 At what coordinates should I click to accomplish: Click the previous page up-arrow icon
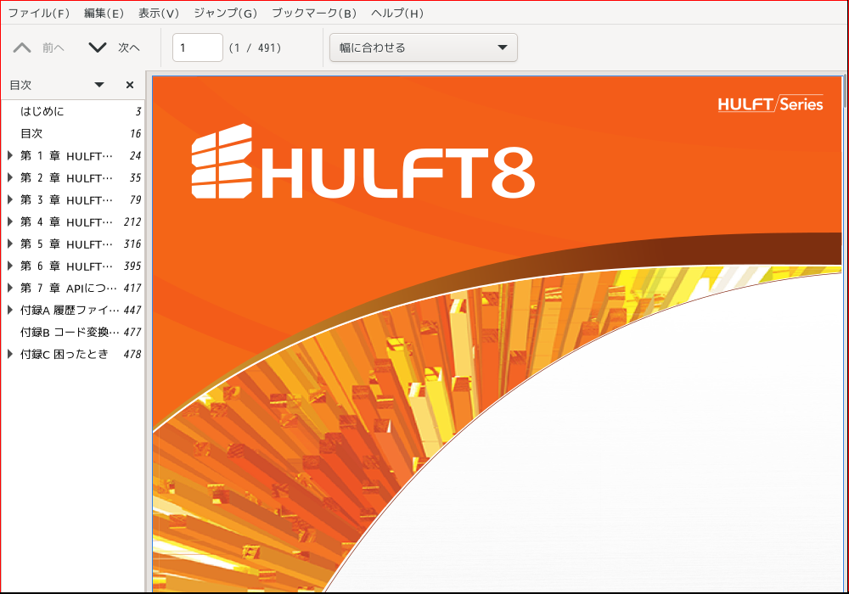[22, 48]
